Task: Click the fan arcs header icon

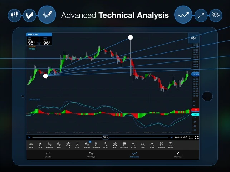Action: (216, 15)
